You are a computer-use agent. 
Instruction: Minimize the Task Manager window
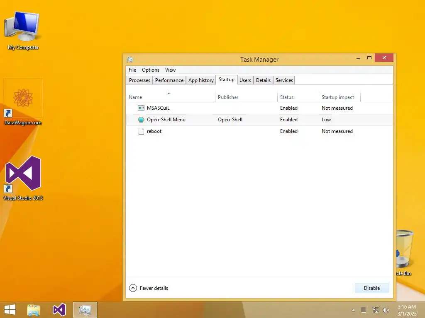coord(358,58)
